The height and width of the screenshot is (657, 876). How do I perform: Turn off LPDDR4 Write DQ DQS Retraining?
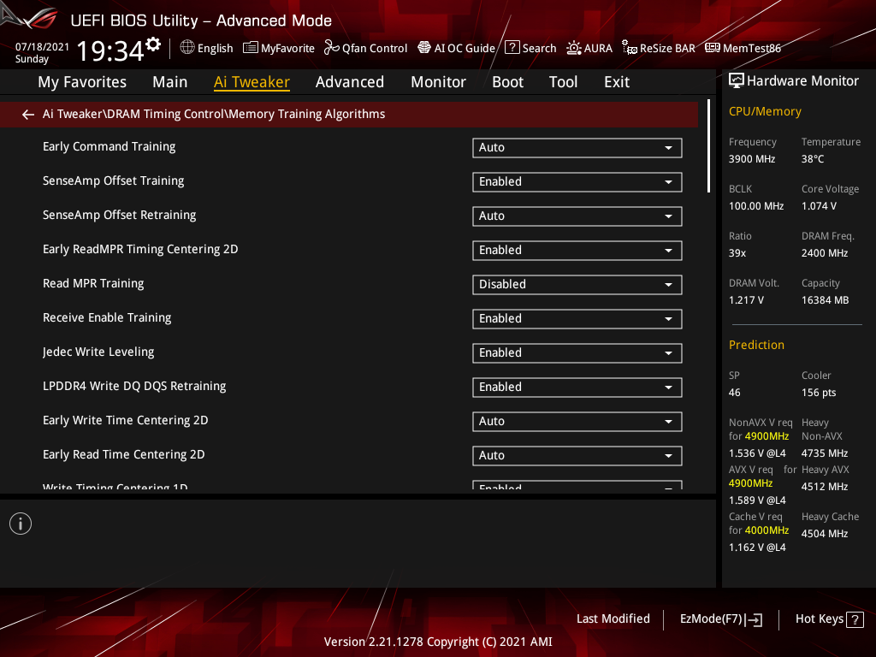point(577,387)
